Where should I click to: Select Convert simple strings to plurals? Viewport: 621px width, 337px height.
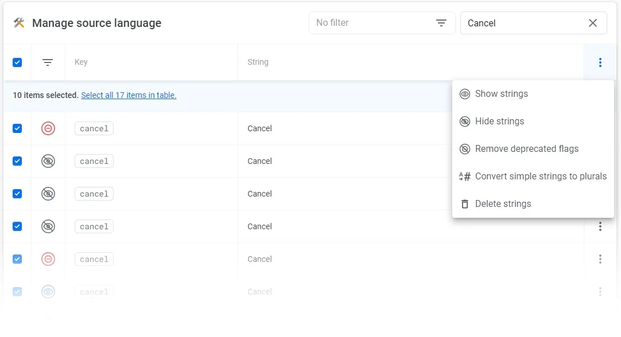[x=540, y=177]
